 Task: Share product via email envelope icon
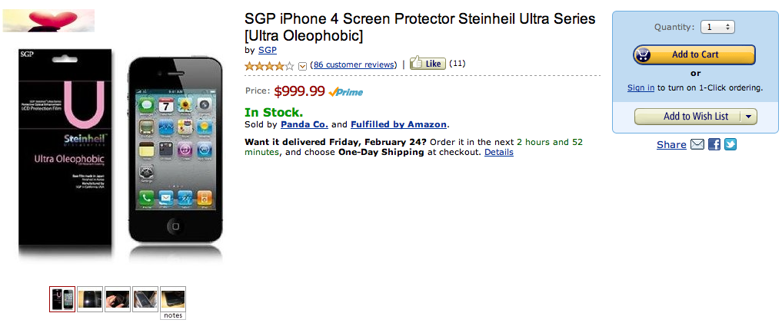tap(697, 144)
